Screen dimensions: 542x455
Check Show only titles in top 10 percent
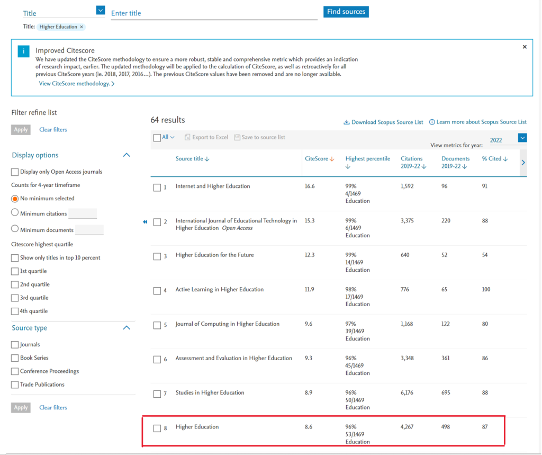click(15, 258)
